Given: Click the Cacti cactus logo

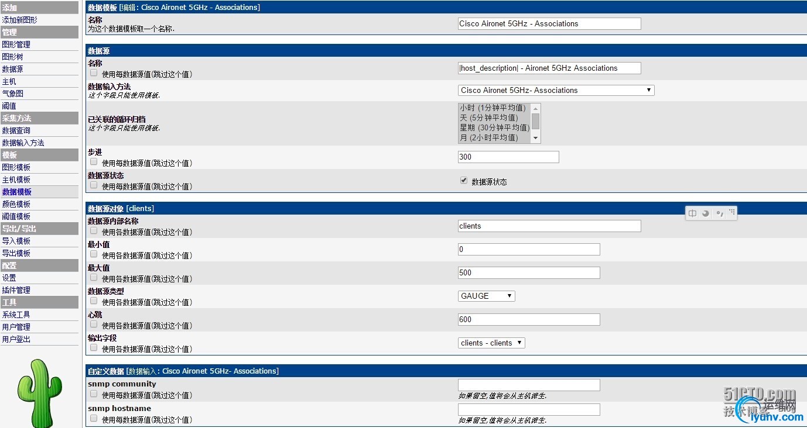Looking at the screenshot, I should (39, 393).
